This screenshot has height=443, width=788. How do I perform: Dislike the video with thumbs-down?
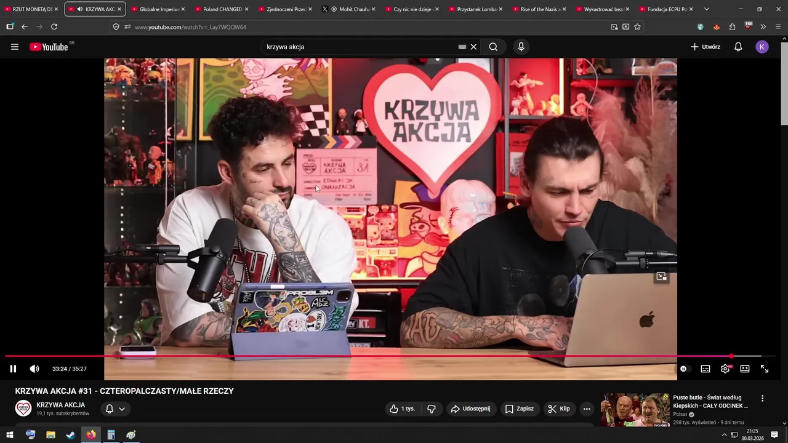pos(432,409)
